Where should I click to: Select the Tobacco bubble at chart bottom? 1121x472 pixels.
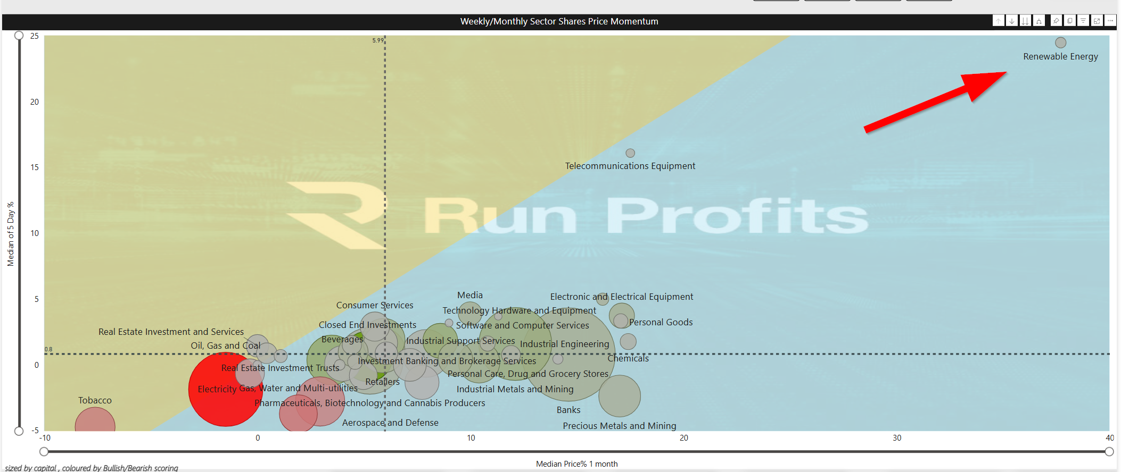[95, 420]
